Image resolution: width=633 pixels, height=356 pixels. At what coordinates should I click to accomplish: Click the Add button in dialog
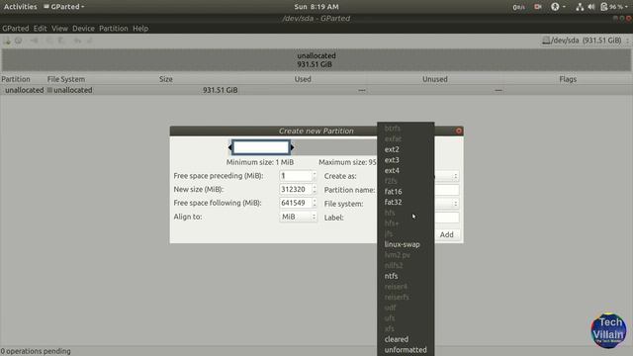coord(446,234)
